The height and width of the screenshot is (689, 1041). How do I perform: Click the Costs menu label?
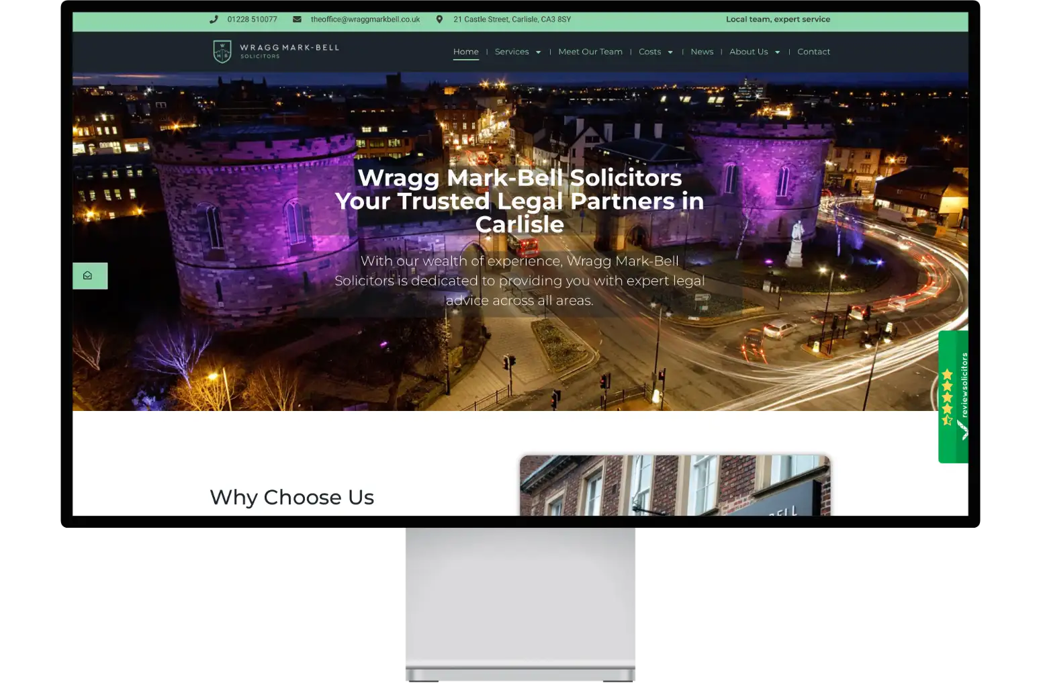point(649,52)
